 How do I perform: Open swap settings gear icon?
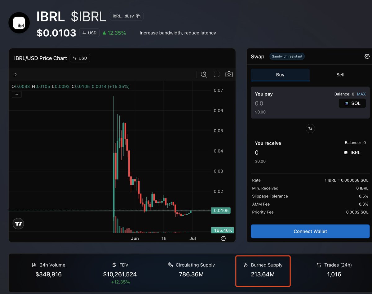tap(367, 56)
